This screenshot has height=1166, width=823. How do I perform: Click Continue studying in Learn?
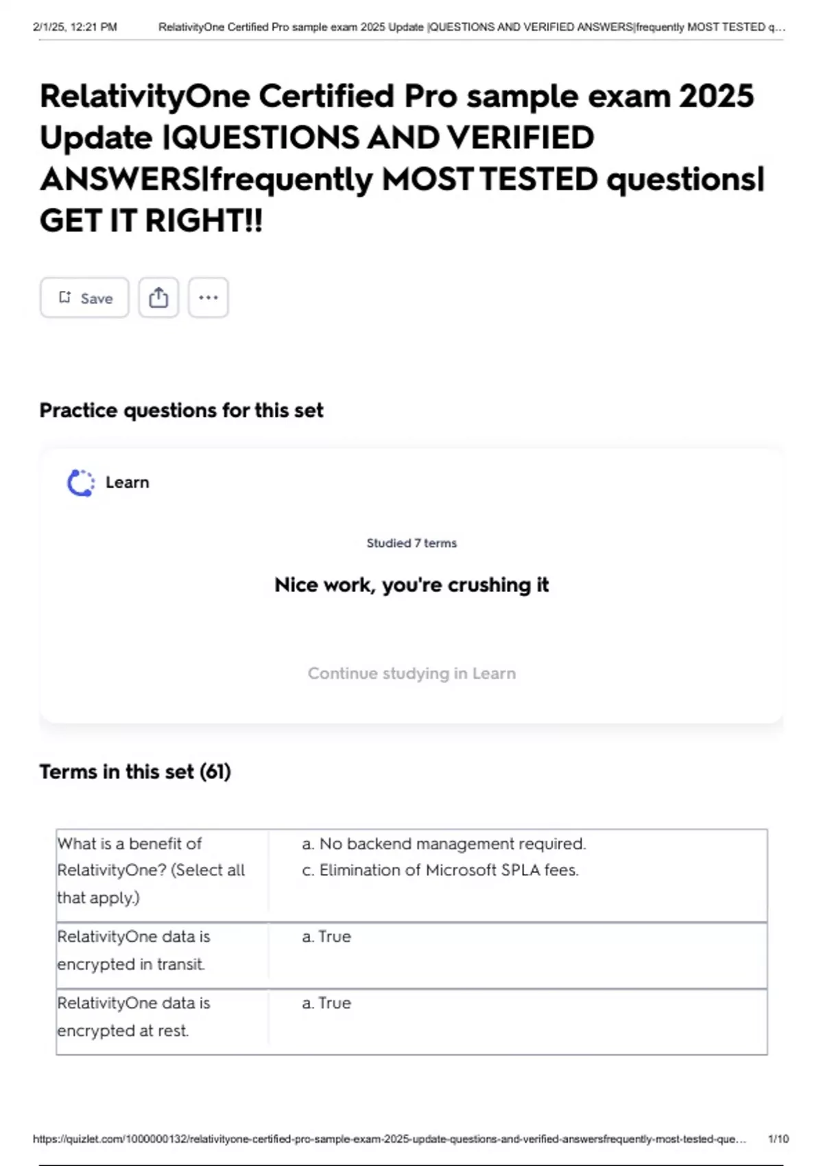coord(411,674)
